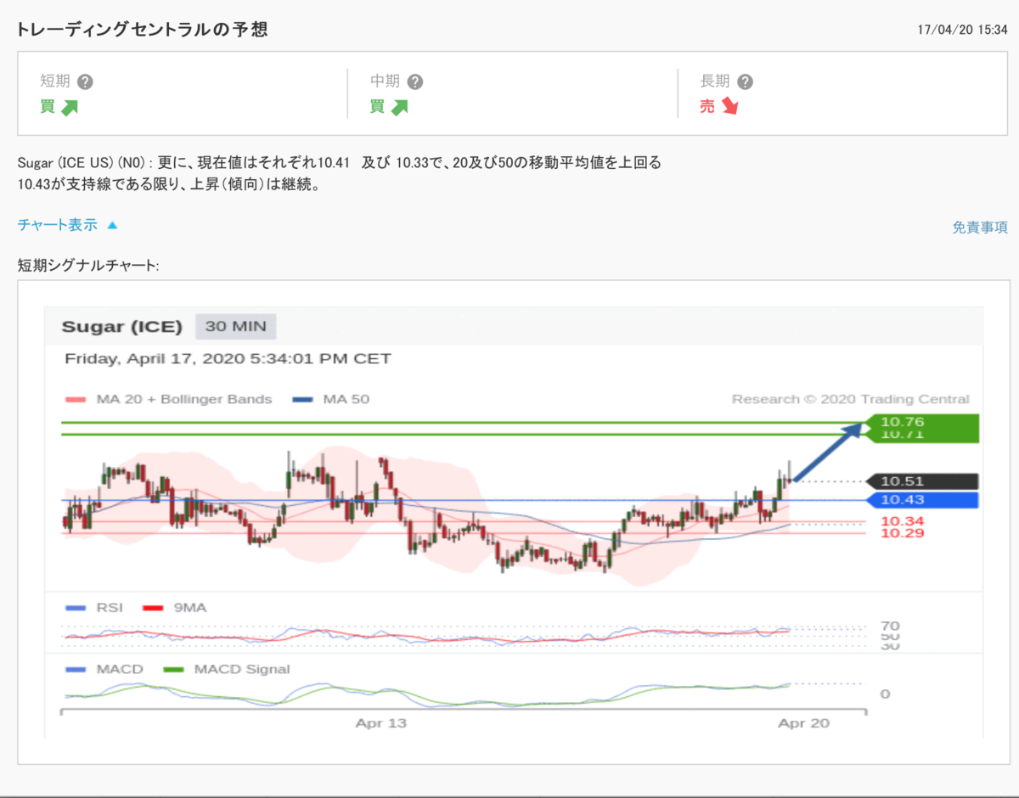Click the MA 20 + Bollinger Bands legend swatch

pyautogui.click(x=76, y=400)
